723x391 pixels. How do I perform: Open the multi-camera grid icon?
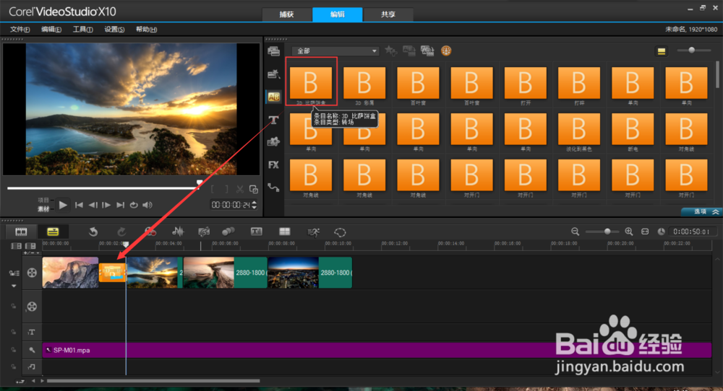point(285,232)
